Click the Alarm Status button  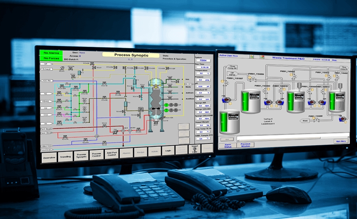pyautogui.click(x=228, y=145)
